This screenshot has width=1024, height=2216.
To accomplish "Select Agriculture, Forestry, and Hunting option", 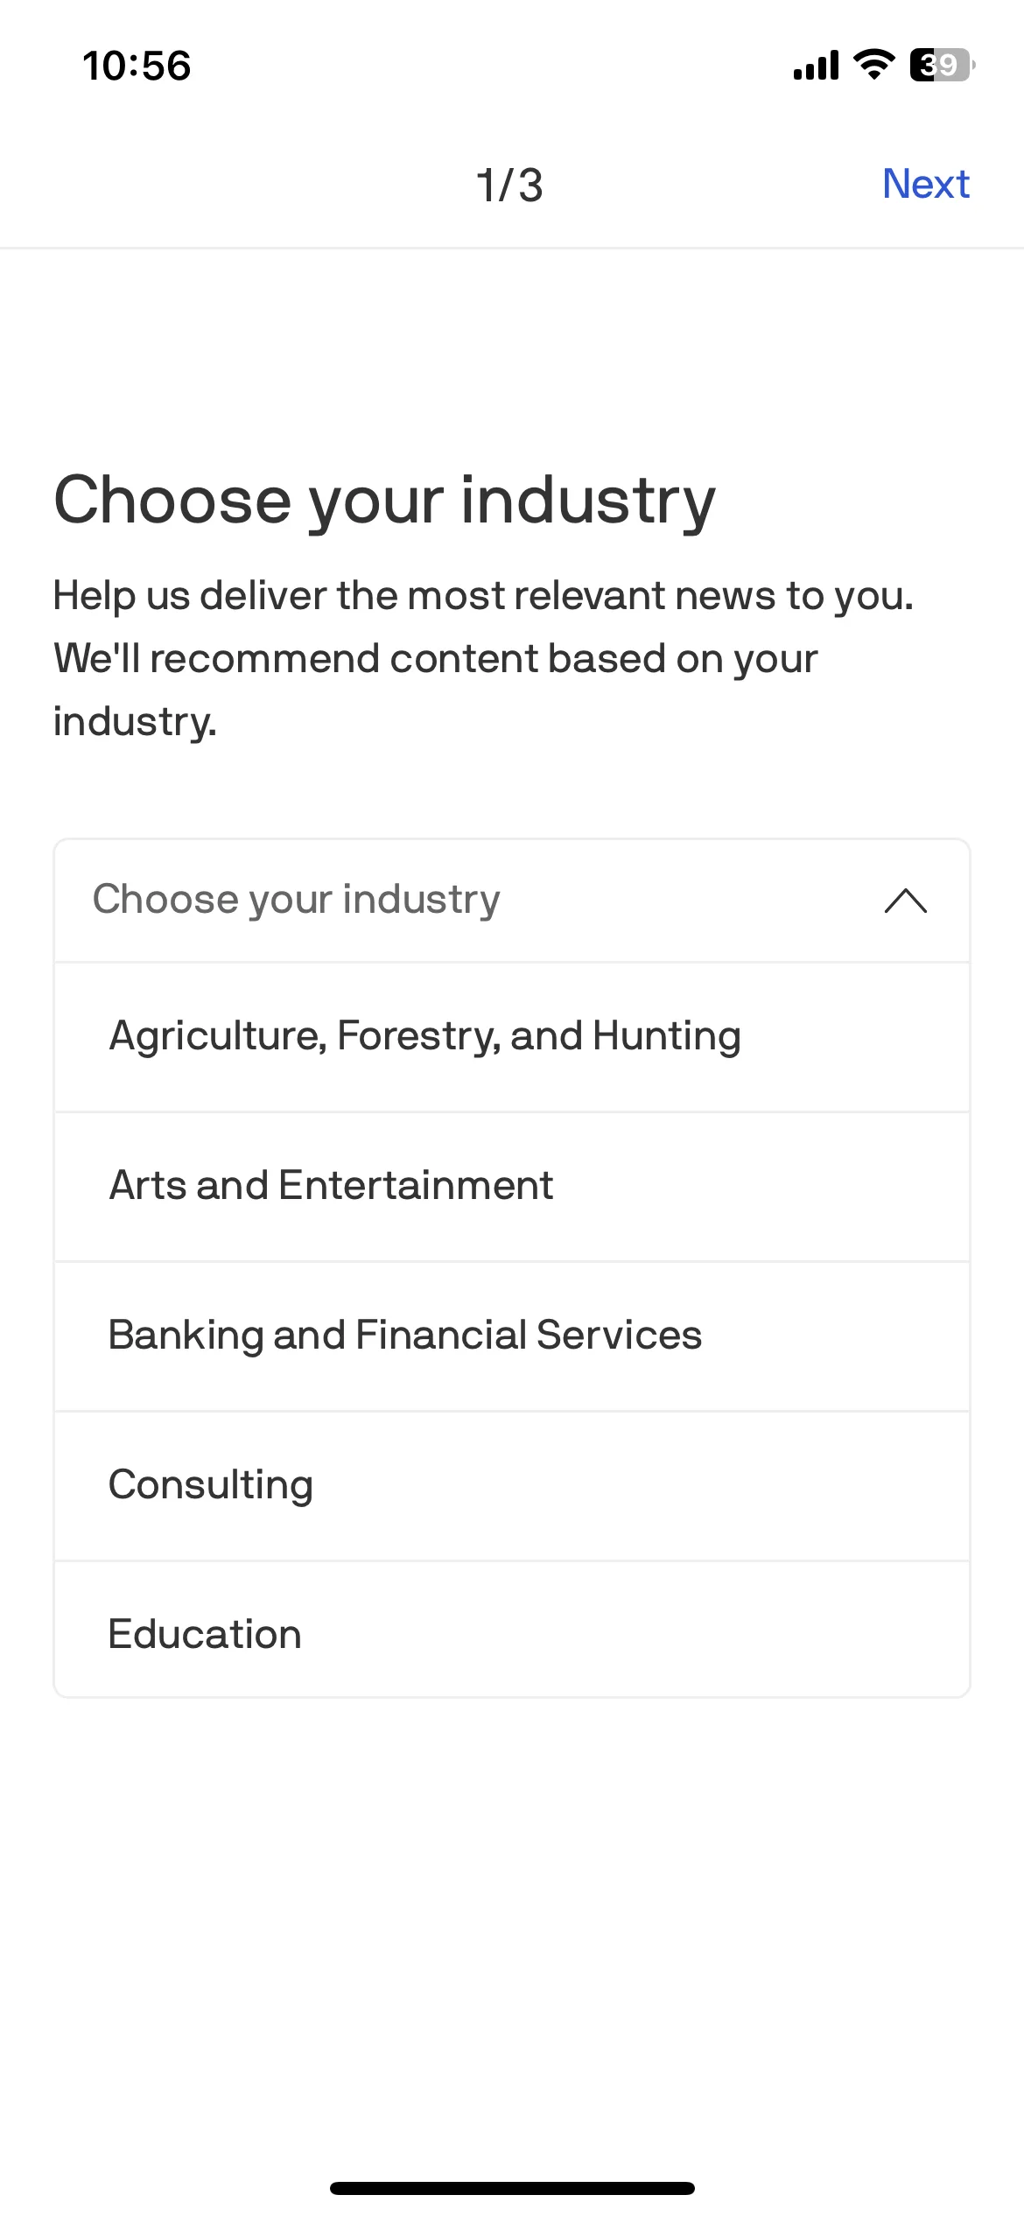I will tap(512, 1037).
